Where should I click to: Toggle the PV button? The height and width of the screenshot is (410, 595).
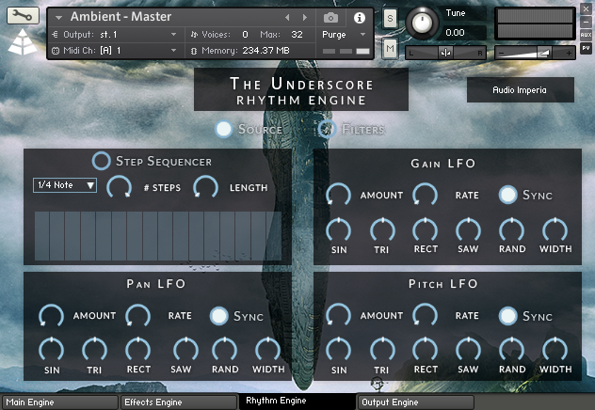click(586, 48)
